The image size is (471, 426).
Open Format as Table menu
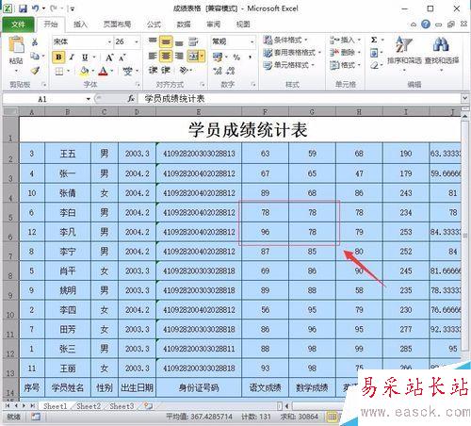(x=292, y=53)
